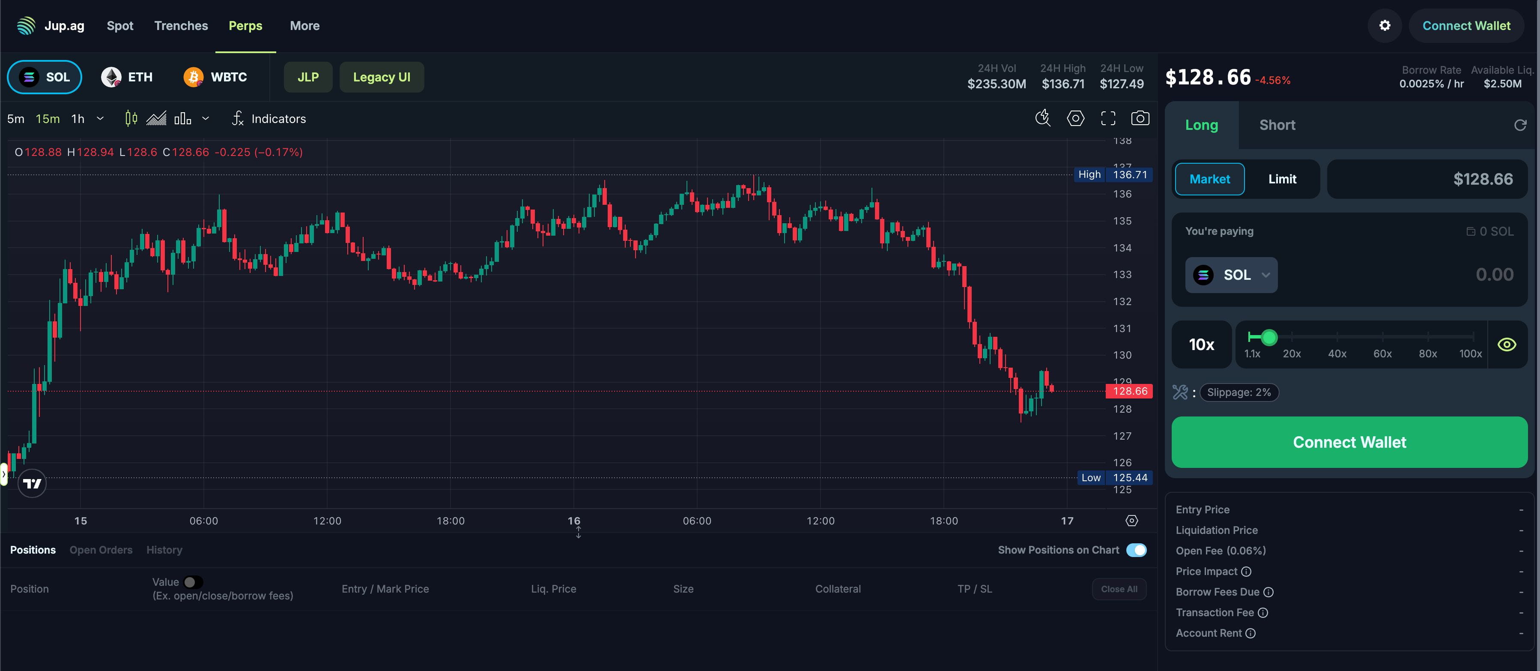Expand the timeframe dropdown next to 1h
Screen dimensions: 1540x671
[100, 118]
